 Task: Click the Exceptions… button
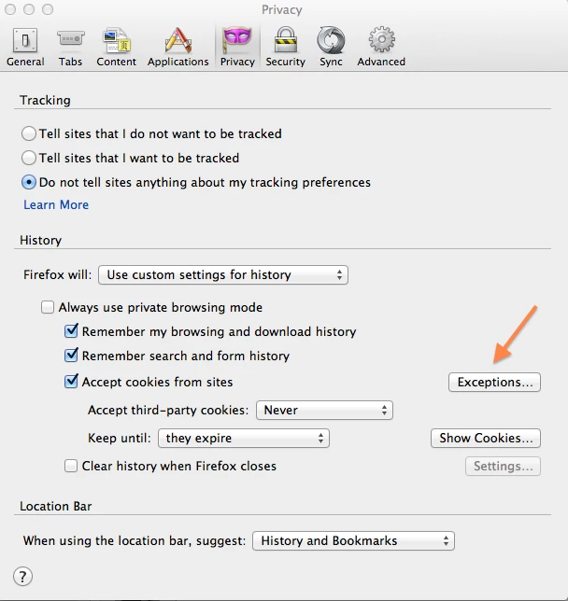494,382
